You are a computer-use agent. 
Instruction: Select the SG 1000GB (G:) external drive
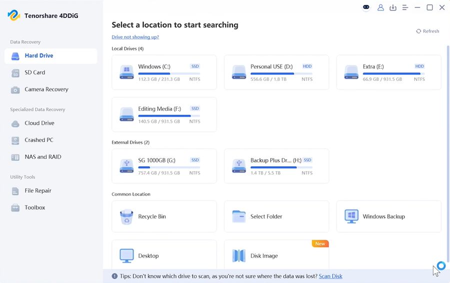[164, 166]
